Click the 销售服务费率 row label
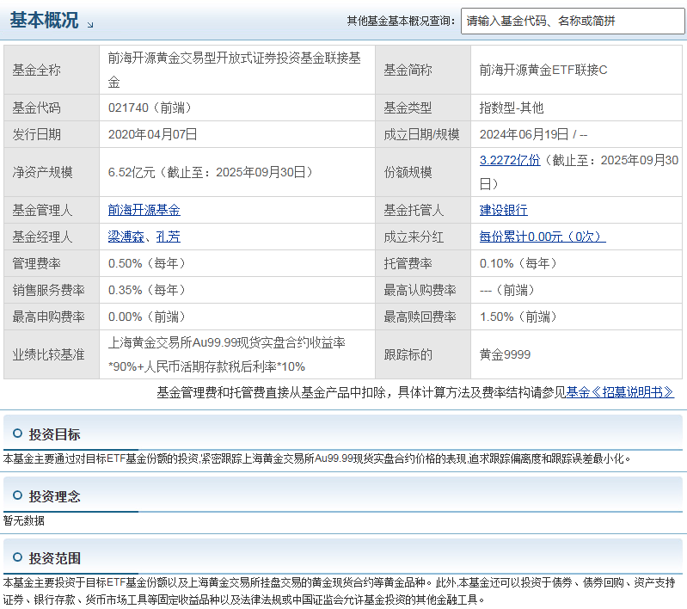 49,290
